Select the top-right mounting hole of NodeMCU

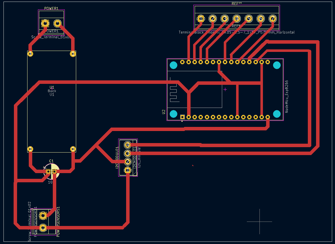point(277,65)
